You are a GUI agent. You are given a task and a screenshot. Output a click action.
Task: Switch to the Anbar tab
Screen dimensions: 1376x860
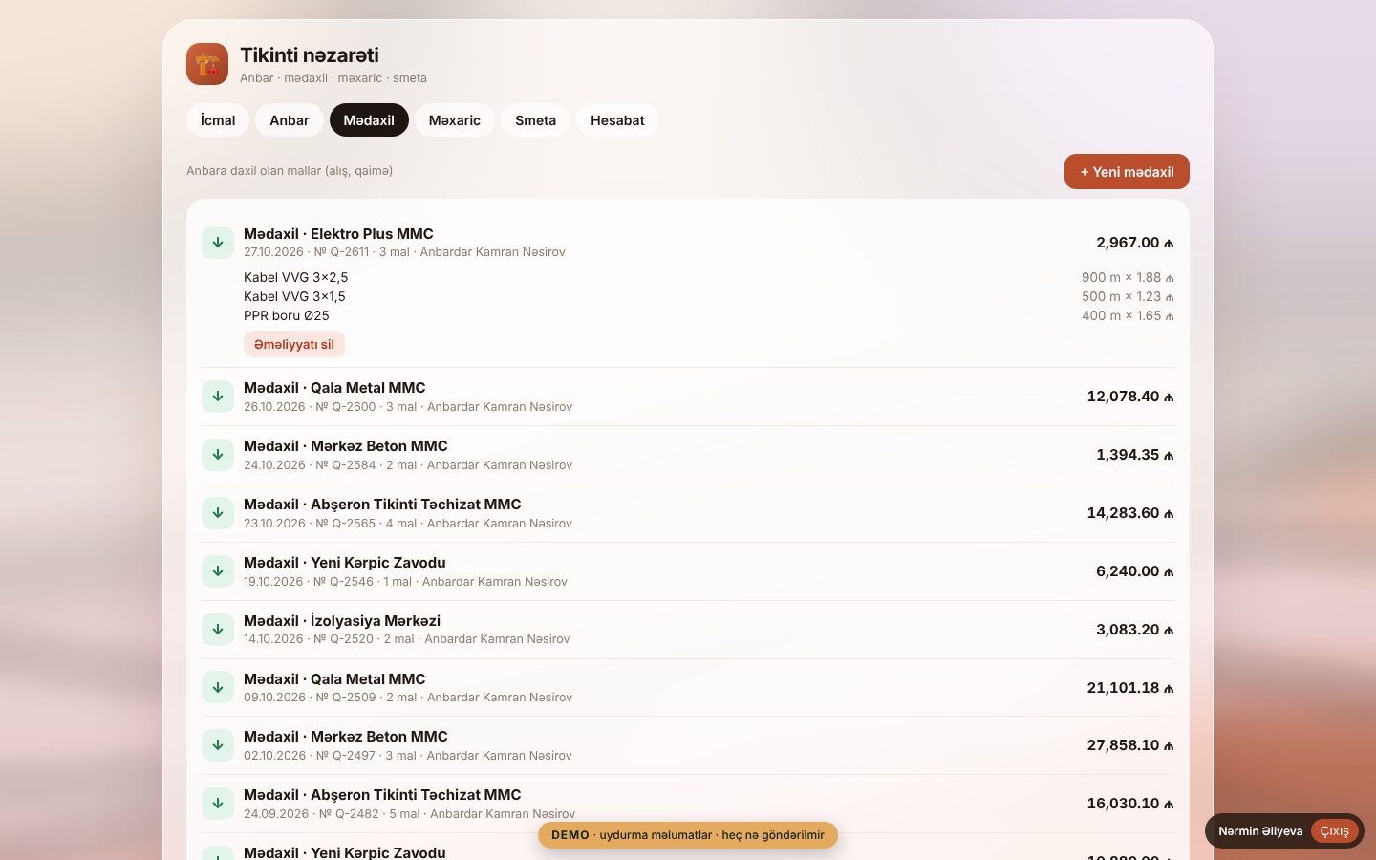point(290,120)
